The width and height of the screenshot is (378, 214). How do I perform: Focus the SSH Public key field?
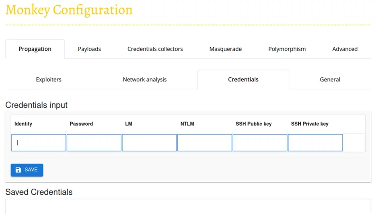(x=260, y=143)
